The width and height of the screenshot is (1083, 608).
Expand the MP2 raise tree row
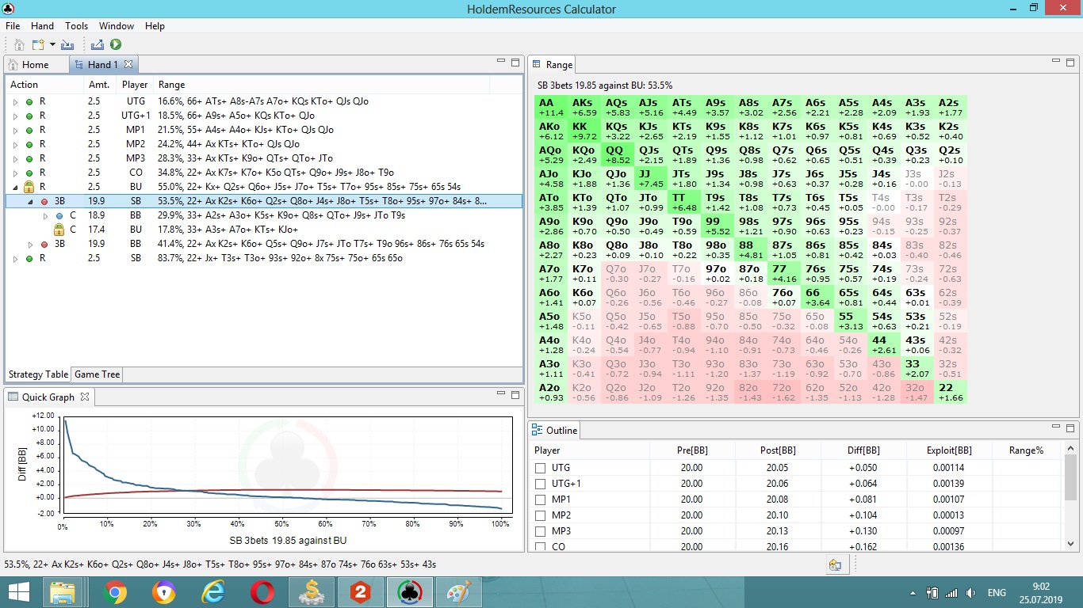[x=15, y=145]
